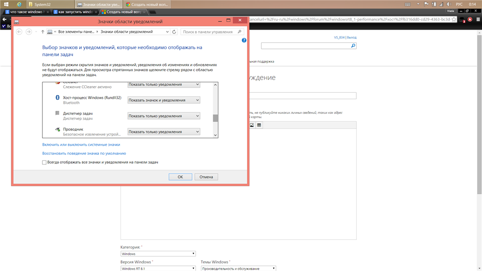The height and width of the screenshot is (271, 482).
Task: Click the insert table icon in the editor toolbar
Action: (259, 125)
